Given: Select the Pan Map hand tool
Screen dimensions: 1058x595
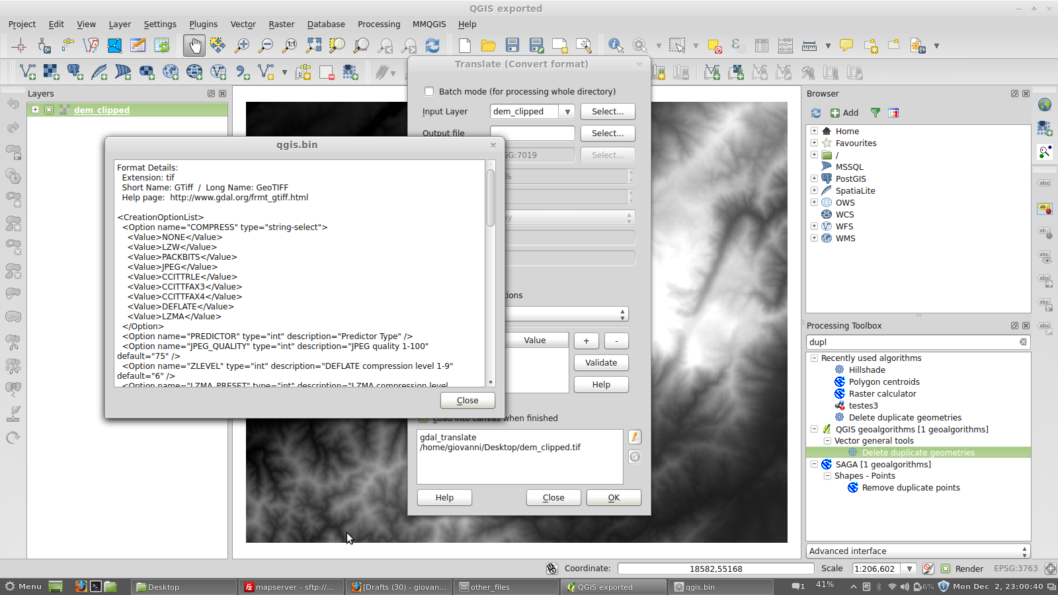Looking at the screenshot, I should click(x=194, y=46).
